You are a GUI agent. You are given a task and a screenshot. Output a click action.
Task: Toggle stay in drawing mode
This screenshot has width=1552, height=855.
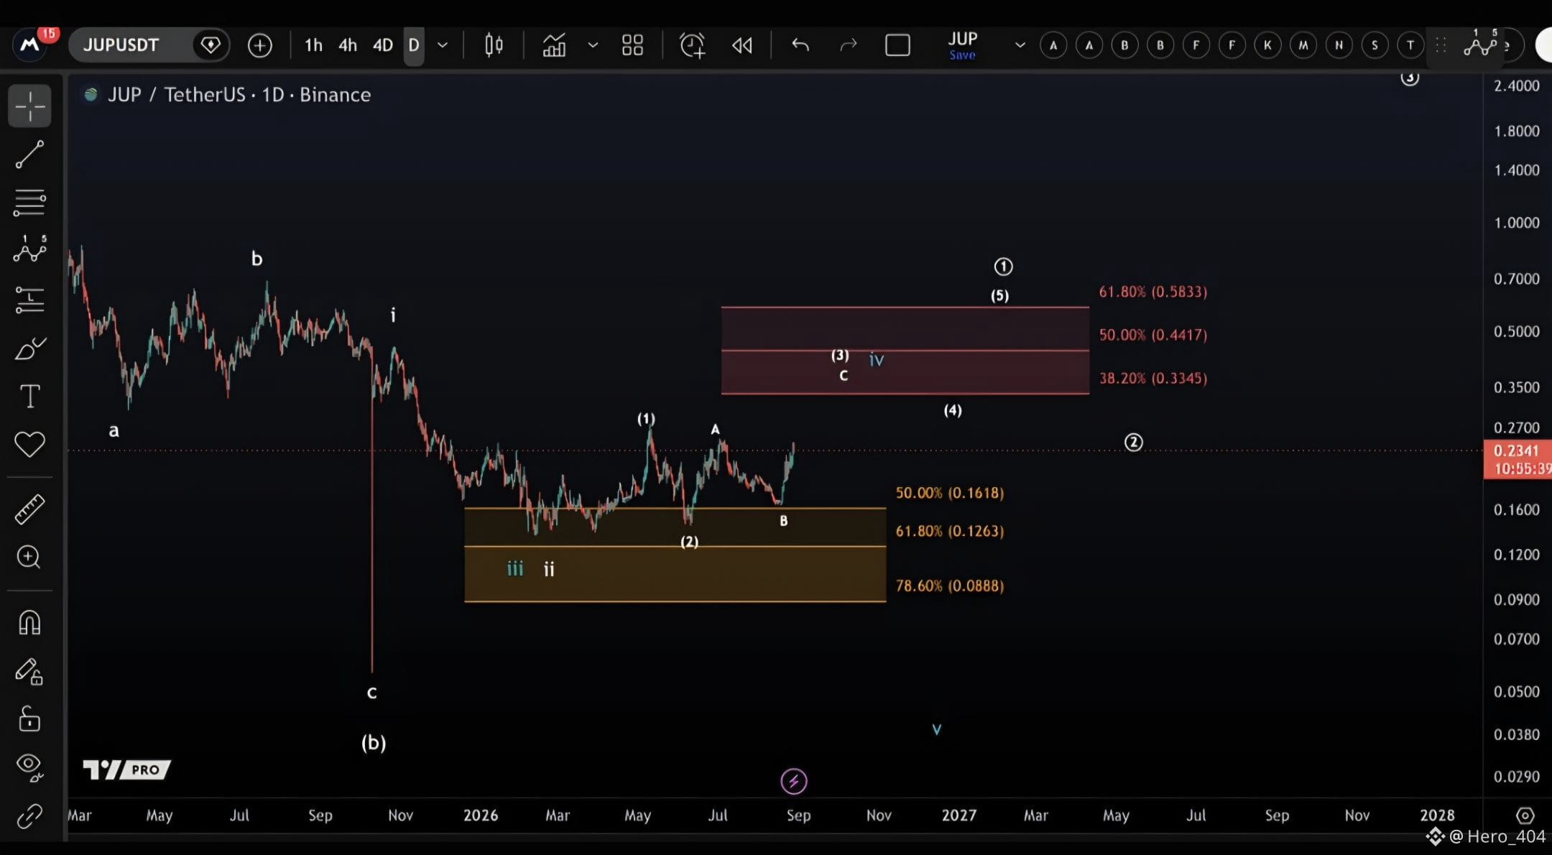(29, 671)
